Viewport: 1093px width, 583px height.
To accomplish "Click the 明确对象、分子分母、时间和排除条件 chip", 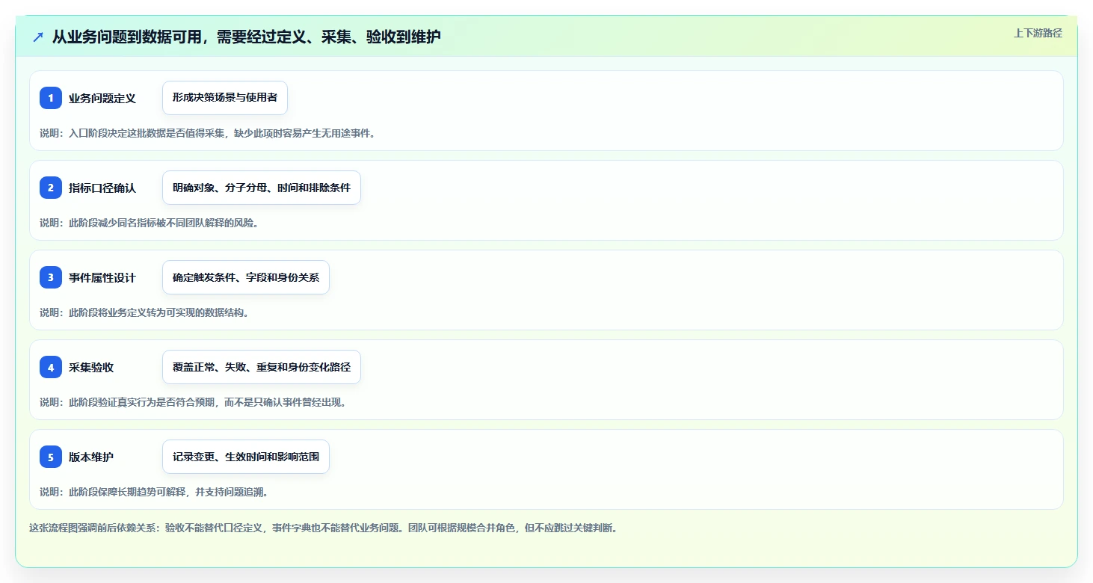I will 262,188.
